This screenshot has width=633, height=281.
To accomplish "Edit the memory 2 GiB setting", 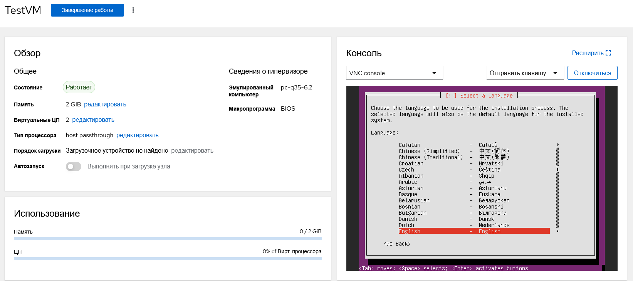I will [x=105, y=104].
